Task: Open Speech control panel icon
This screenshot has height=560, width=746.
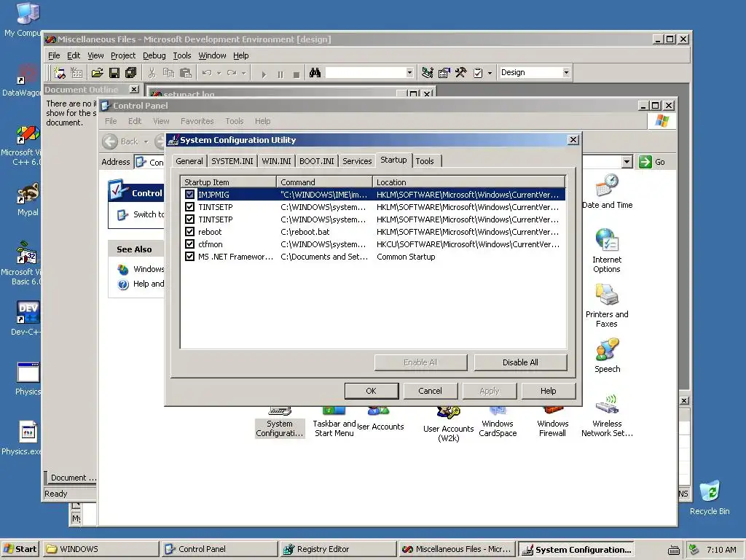Action: click(x=607, y=355)
